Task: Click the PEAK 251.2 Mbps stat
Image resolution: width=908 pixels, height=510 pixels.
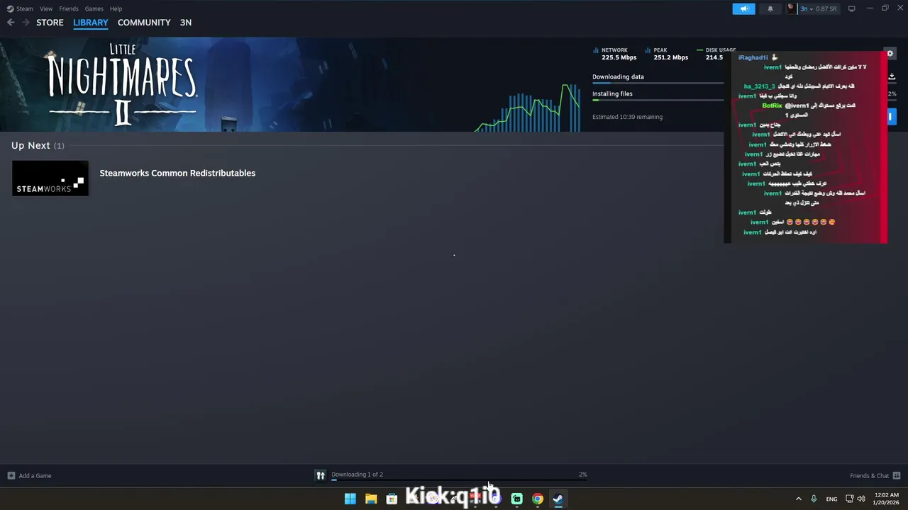Action: 667,54
